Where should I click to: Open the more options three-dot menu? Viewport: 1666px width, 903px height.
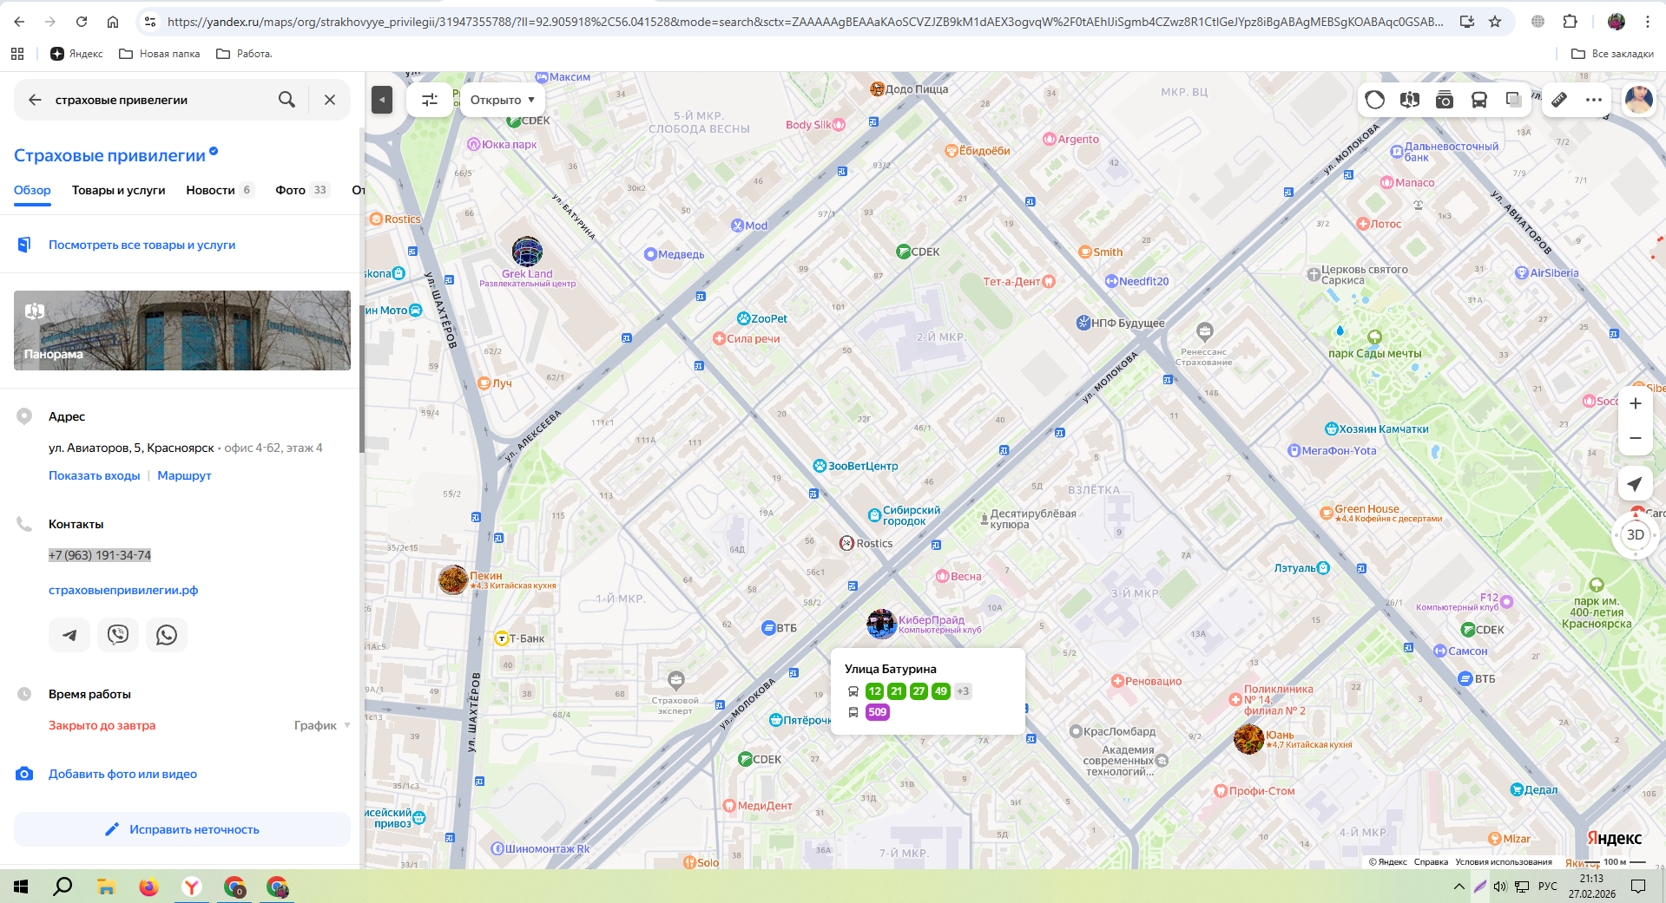point(1594,100)
